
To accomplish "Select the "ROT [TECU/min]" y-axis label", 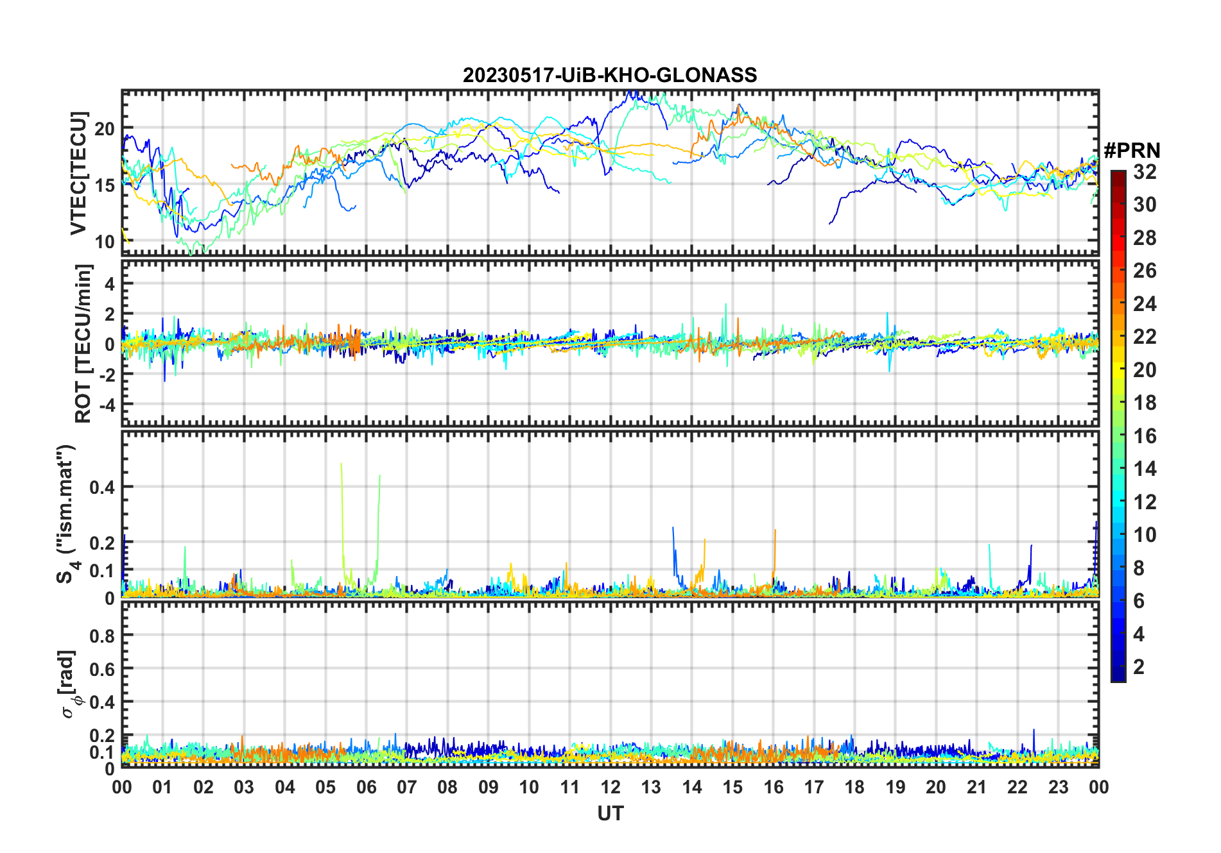I will tap(83, 343).
